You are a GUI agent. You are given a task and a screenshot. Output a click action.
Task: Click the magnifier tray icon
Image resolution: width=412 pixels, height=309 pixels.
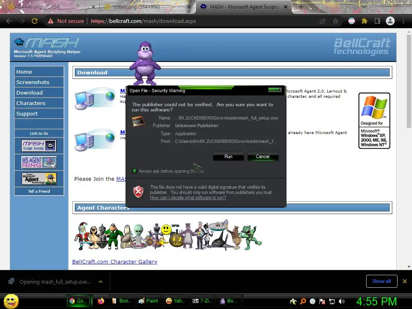[303, 301]
